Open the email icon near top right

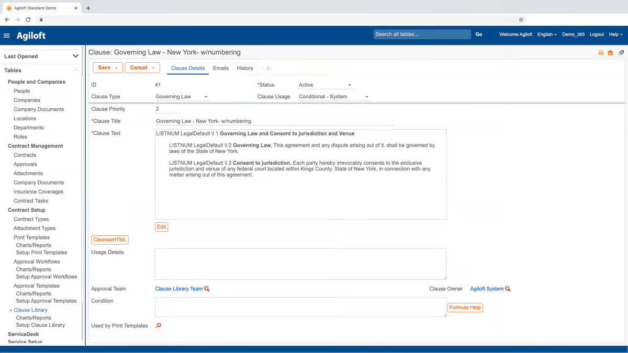610,52
